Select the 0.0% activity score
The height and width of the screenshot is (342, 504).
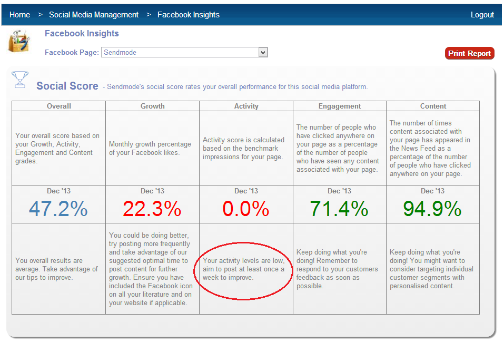click(246, 209)
